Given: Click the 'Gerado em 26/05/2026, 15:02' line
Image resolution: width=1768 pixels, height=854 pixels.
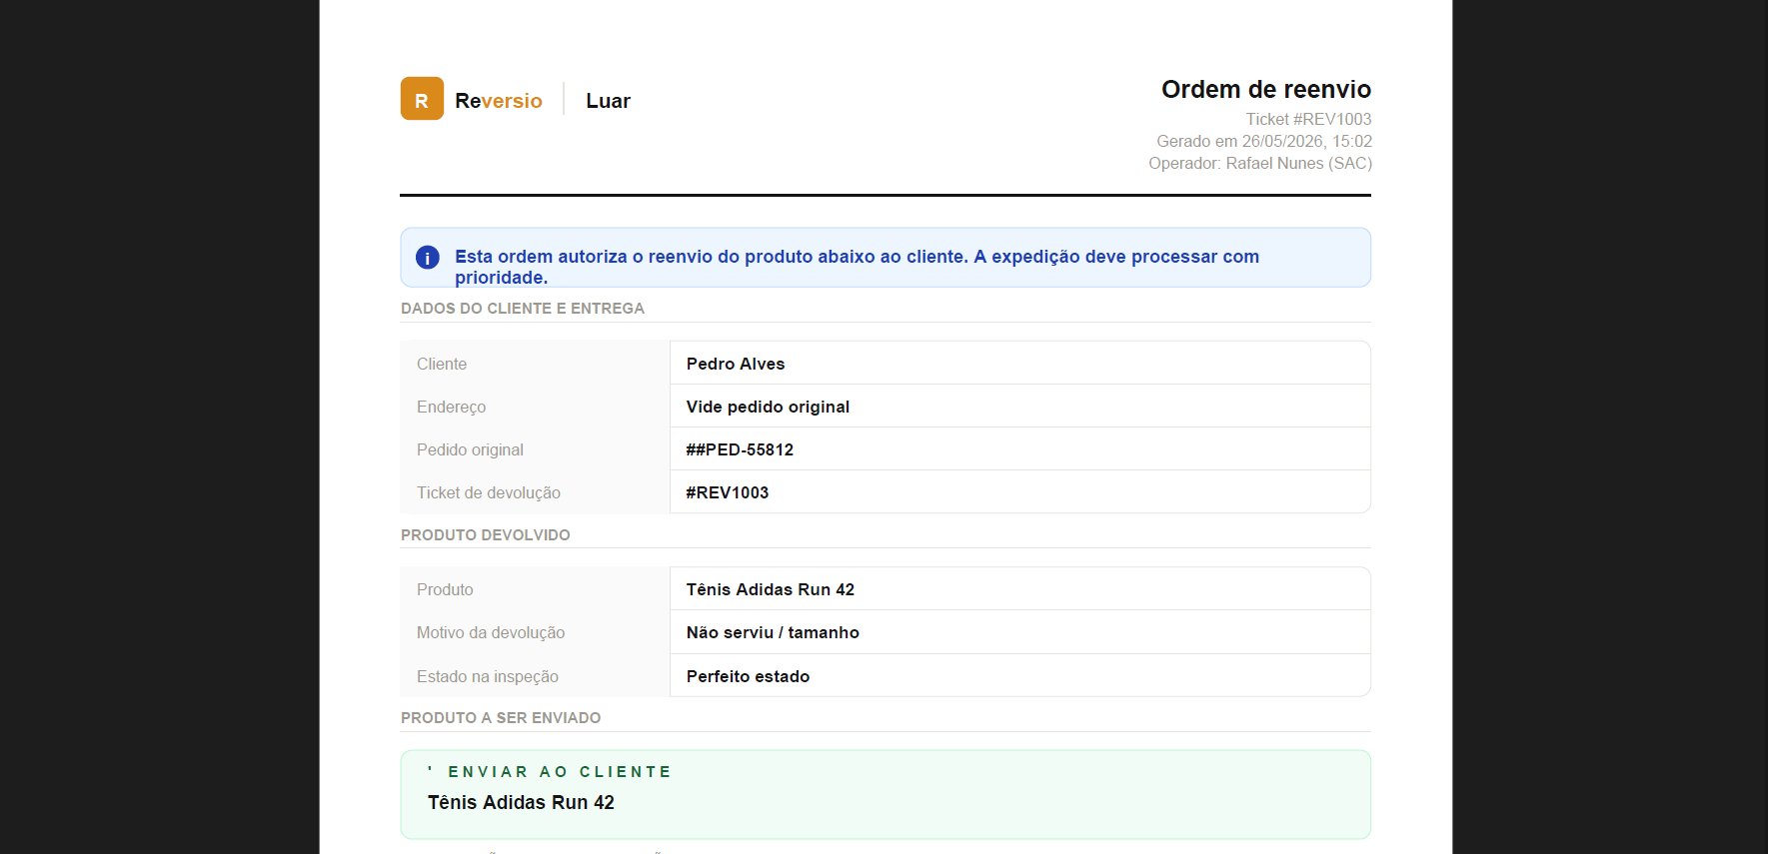Looking at the screenshot, I should tap(1264, 141).
